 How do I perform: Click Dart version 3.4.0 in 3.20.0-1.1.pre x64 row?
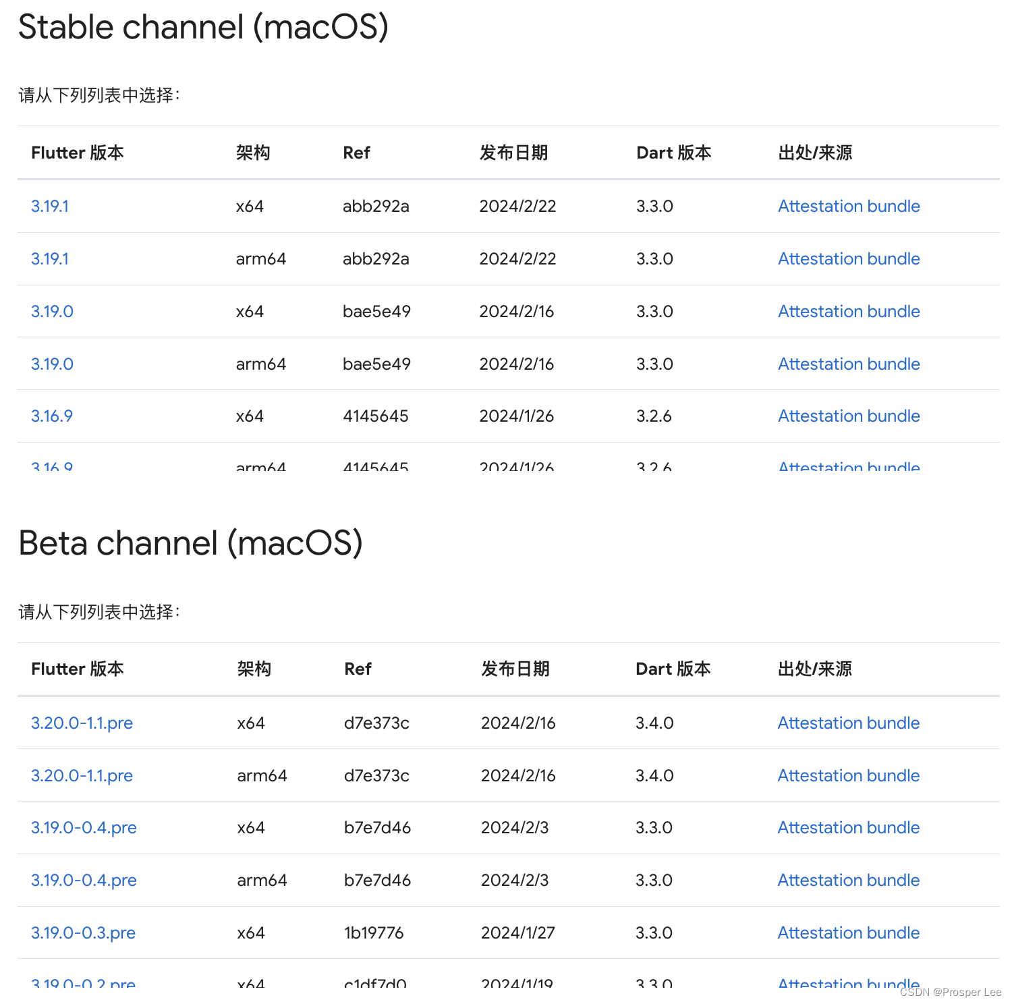(x=654, y=723)
